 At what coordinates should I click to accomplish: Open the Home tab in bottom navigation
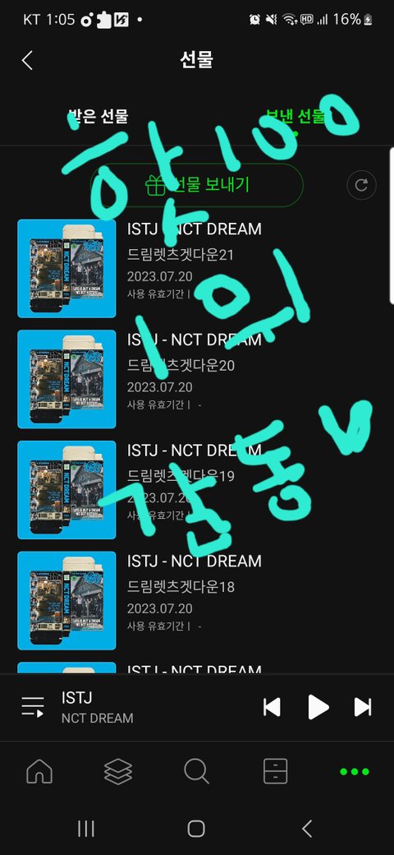tap(39, 771)
